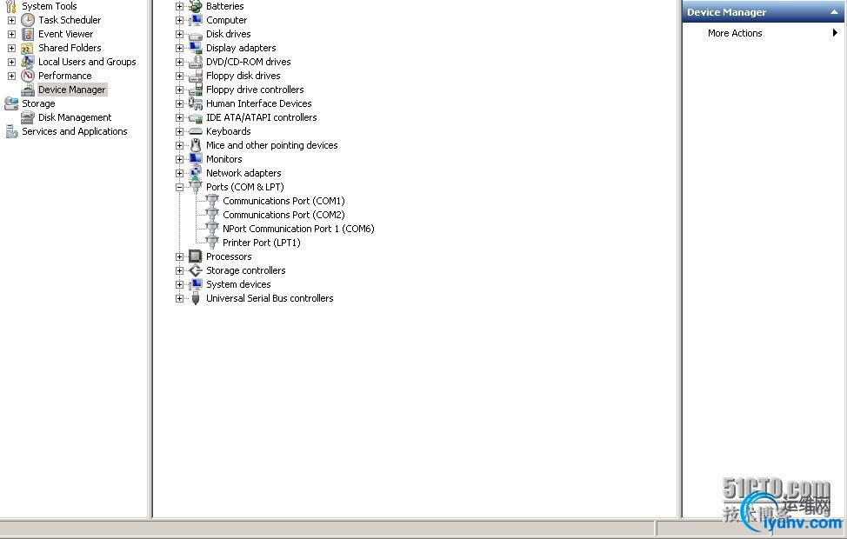Expand the System devices category
This screenshot has width=847, height=539.
coord(179,284)
